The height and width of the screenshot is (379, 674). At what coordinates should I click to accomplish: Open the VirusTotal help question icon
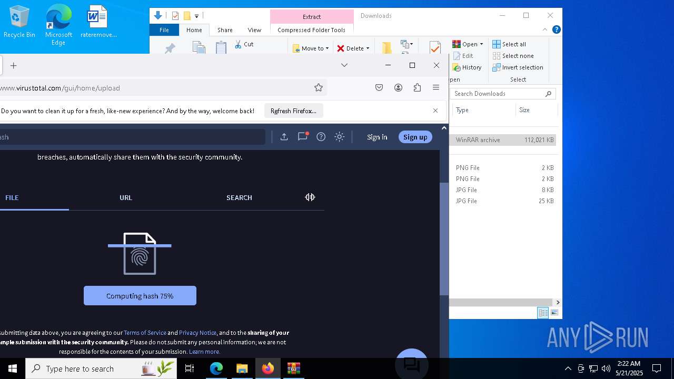[321, 137]
